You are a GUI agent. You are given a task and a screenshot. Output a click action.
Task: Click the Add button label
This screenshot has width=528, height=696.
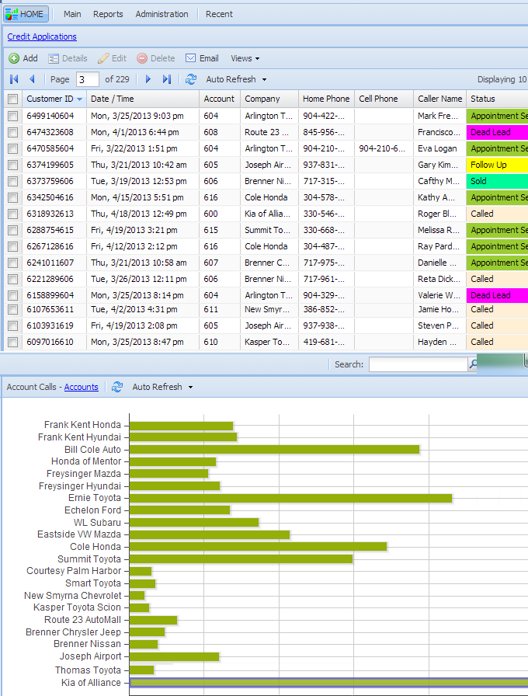(30, 58)
